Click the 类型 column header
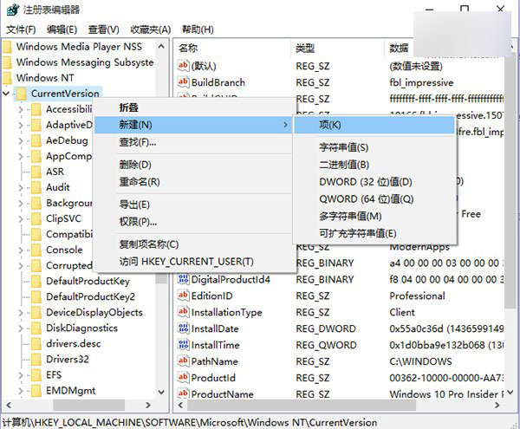Screen dimensions: 520x429 coord(305,48)
